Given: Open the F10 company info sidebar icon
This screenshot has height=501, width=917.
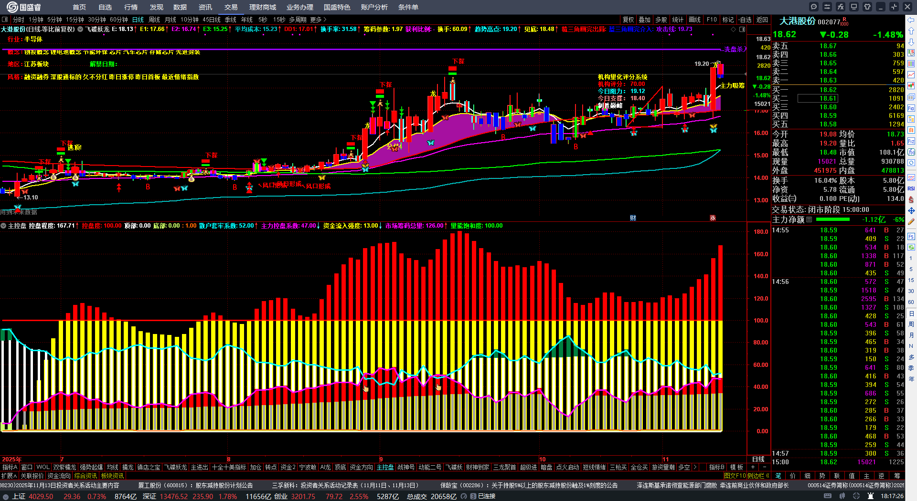Looking at the screenshot, I should pyautogui.click(x=911, y=108).
